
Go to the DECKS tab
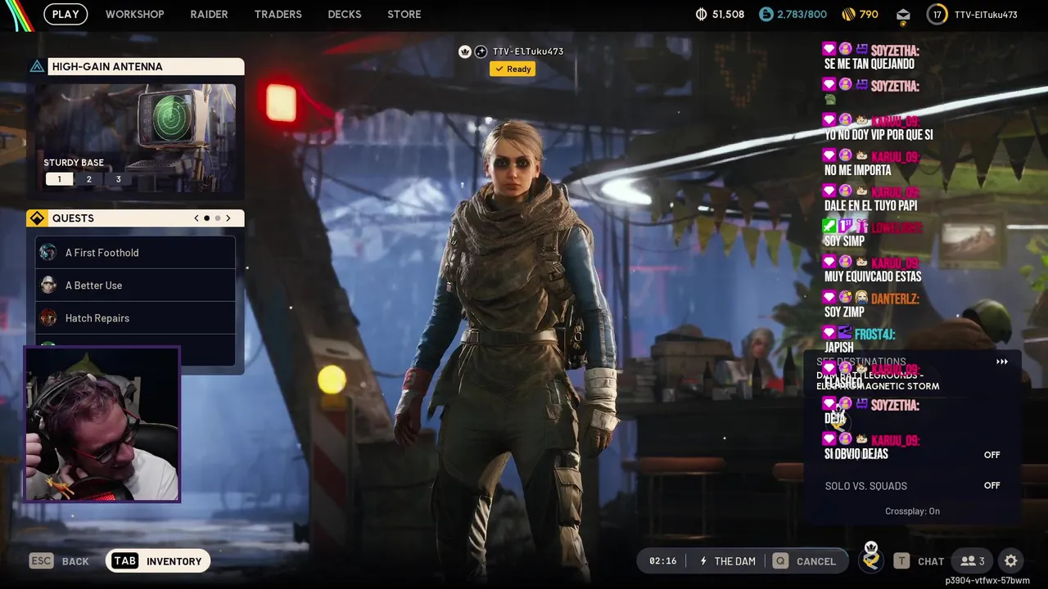tap(345, 14)
